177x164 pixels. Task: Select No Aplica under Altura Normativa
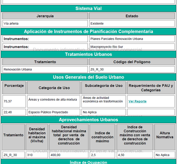(165, 155)
